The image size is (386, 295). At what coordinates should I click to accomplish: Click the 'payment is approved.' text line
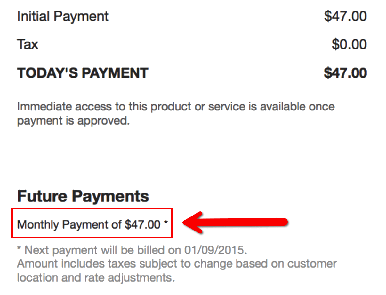pyautogui.click(x=73, y=121)
